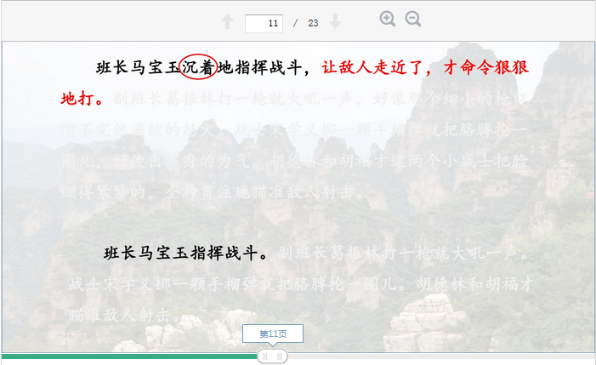Jump ahead on the gray unfilled progress track
596x365 pixels.
441,356
